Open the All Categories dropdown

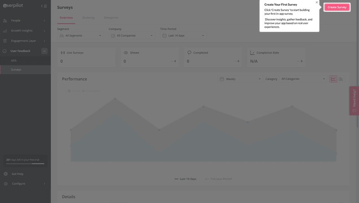(303, 79)
